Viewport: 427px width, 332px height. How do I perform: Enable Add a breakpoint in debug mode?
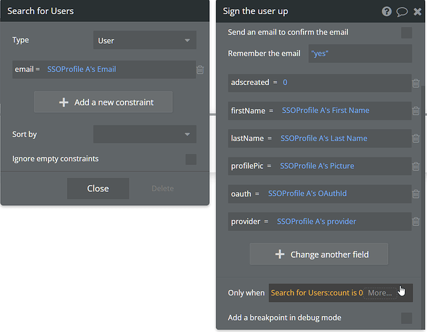click(x=406, y=317)
